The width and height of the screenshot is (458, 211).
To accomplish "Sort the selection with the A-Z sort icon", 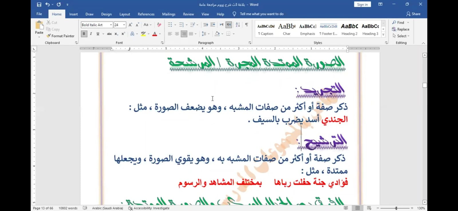I will pos(238,25).
